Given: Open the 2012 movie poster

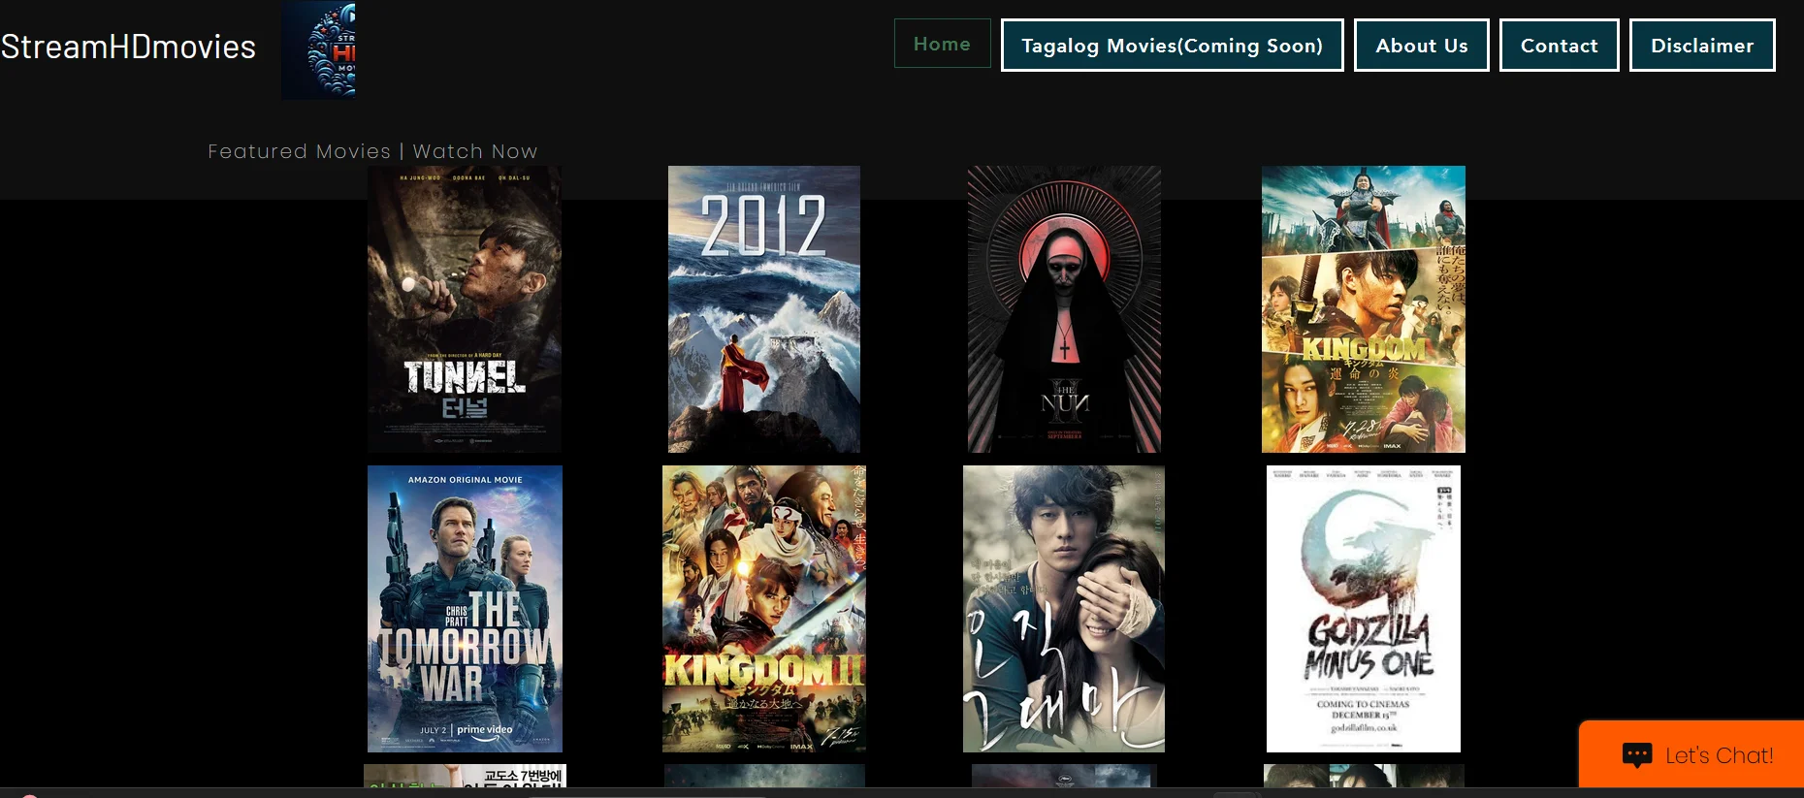Looking at the screenshot, I should tap(764, 309).
